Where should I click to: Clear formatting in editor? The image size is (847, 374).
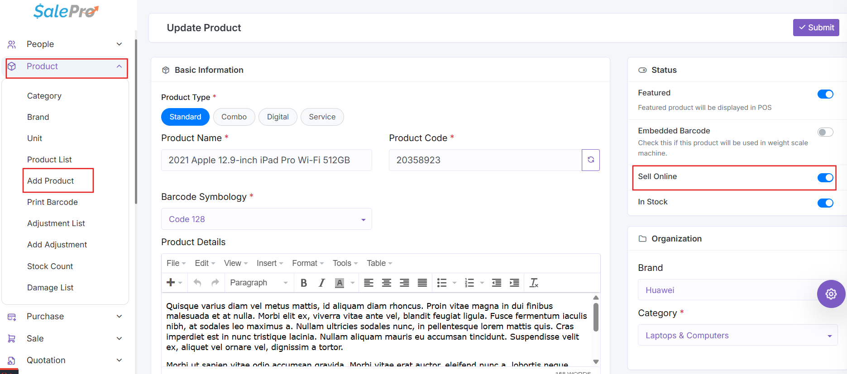tap(534, 283)
